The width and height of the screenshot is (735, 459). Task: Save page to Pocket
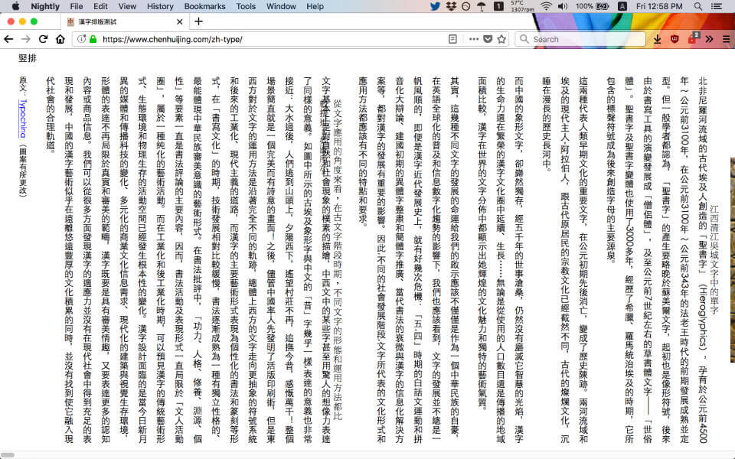point(488,39)
